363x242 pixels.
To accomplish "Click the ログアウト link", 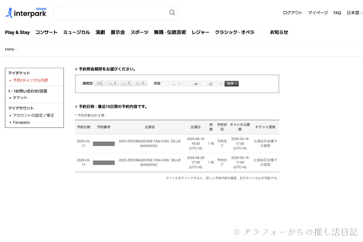I will pyautogui.click(x=292, y=13).
